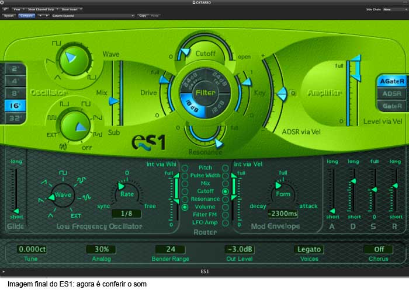409x290 pixels.
Task: Select Cutoff radio in right Router column
Action: (x=226, y=191)
